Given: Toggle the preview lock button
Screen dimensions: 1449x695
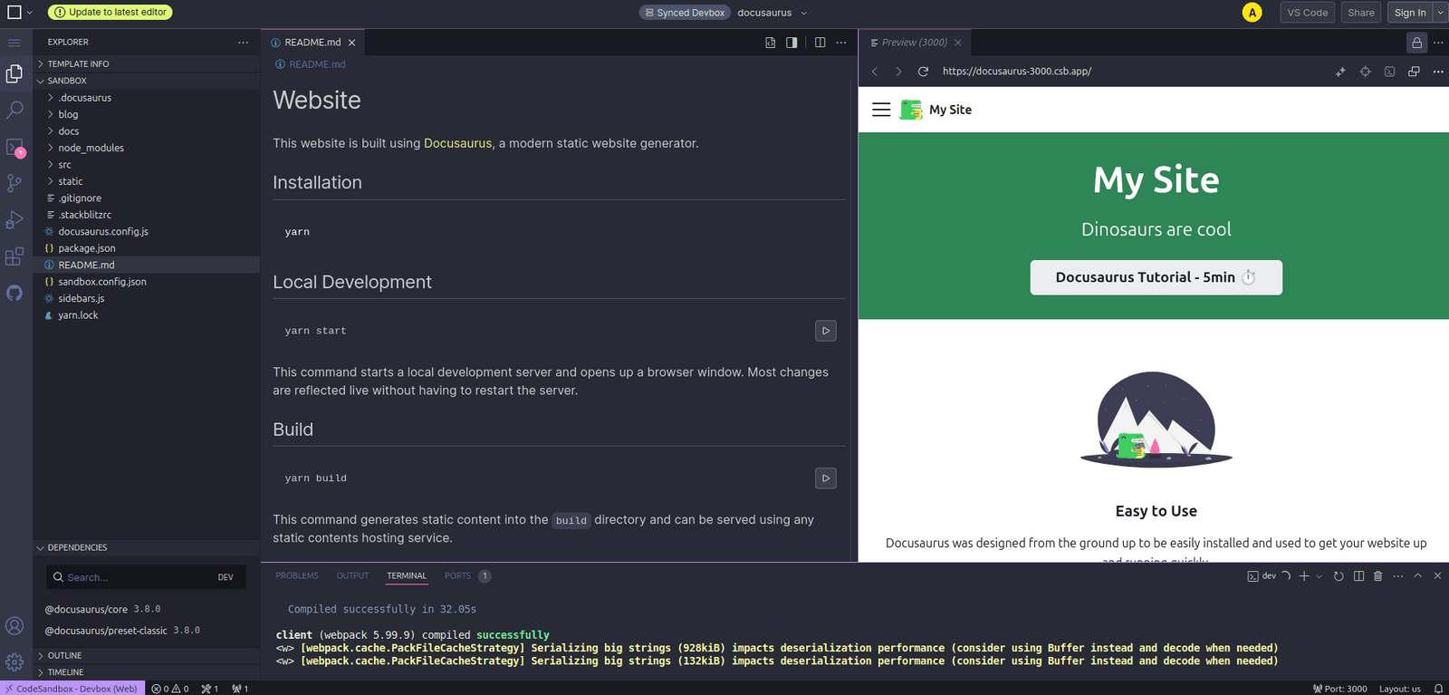Looking at the screenshot, I should pyautogui.click(x=1416, y=43).
